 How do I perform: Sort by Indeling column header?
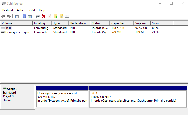click(x=42, y=23)
